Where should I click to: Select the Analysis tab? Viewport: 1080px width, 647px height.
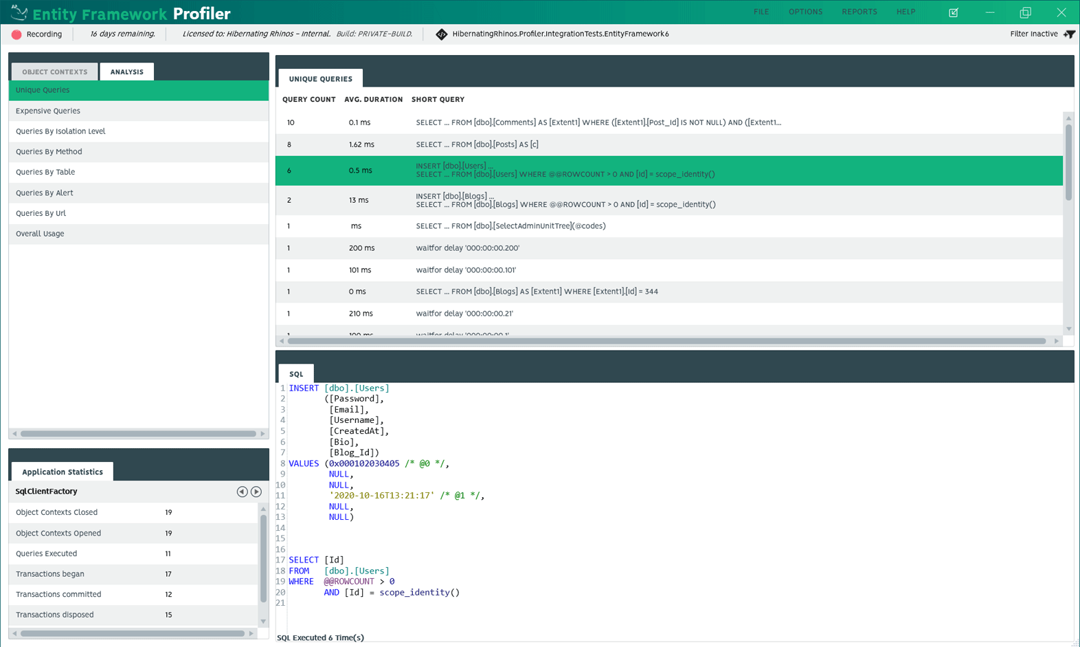click(x=127, y=72)
